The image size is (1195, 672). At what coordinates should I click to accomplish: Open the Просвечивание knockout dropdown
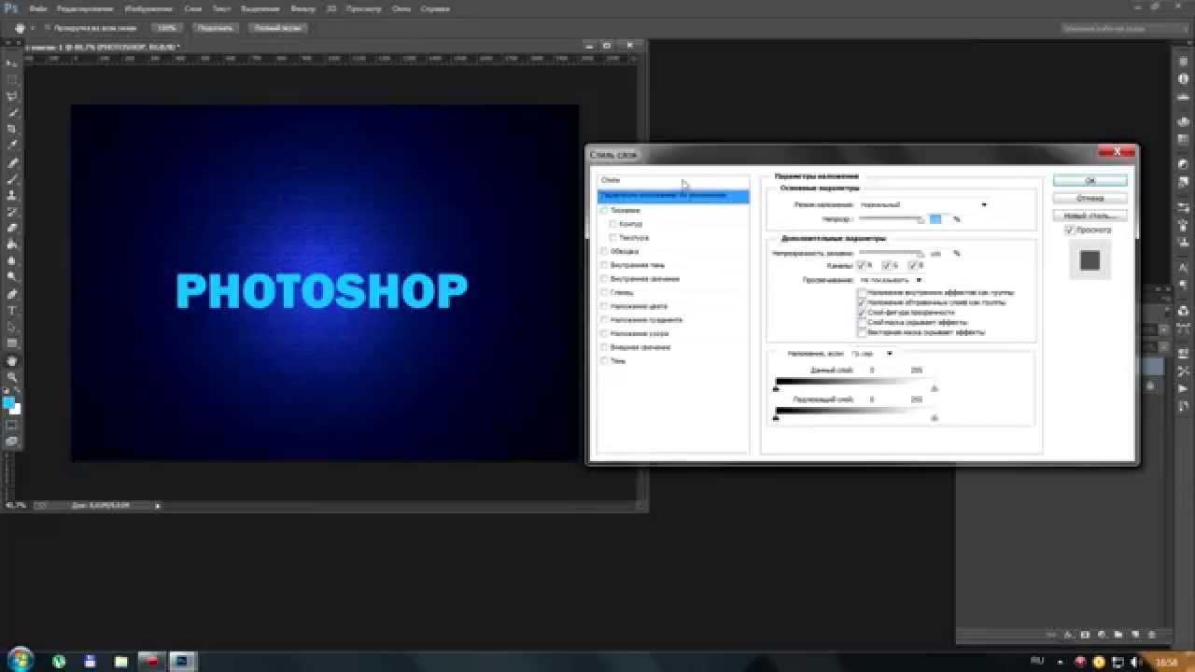click(891, 280)
